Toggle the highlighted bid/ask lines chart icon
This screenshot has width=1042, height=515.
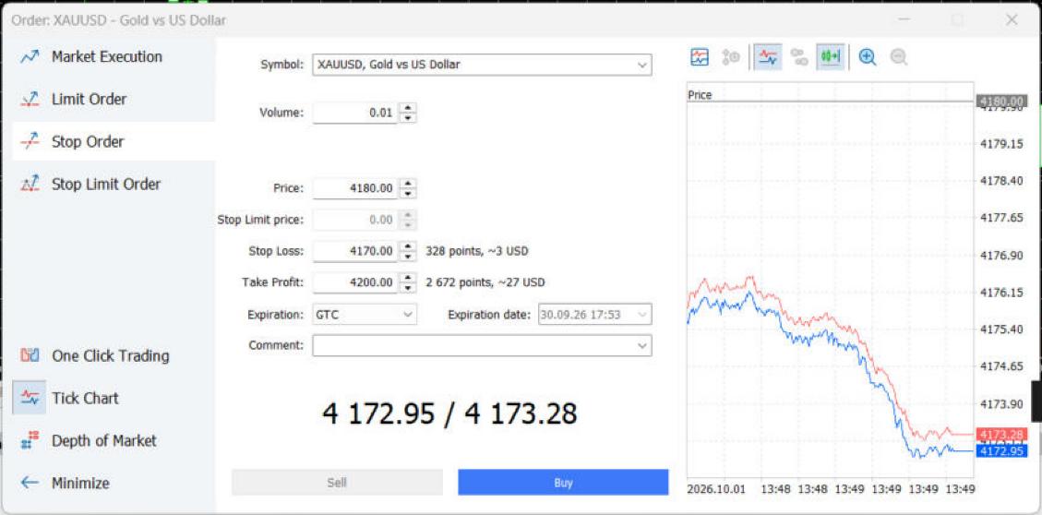click(768, 57)
